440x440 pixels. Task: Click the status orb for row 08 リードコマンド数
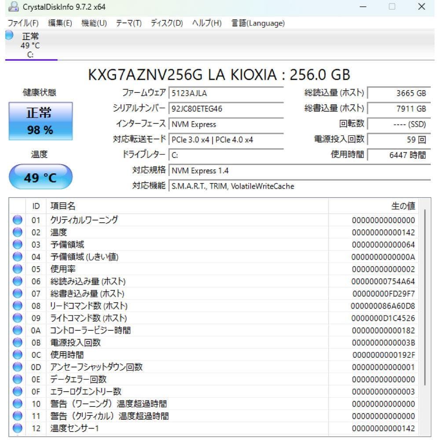[x=18, y=306]
